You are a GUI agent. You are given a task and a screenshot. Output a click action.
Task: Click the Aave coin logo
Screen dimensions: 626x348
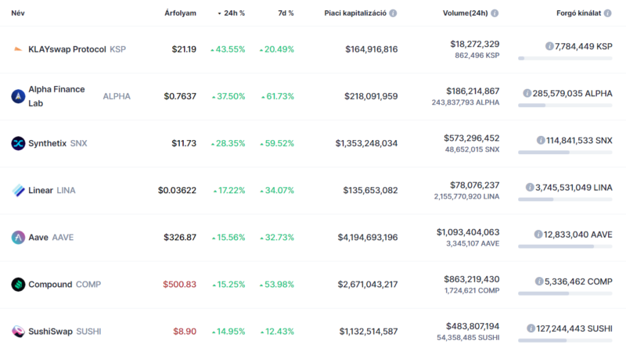pyautogui.click(x=18, y=238)
